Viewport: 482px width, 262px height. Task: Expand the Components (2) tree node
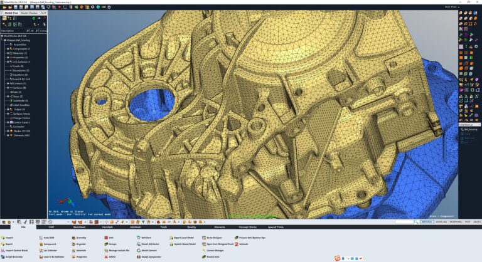point(8,49)
